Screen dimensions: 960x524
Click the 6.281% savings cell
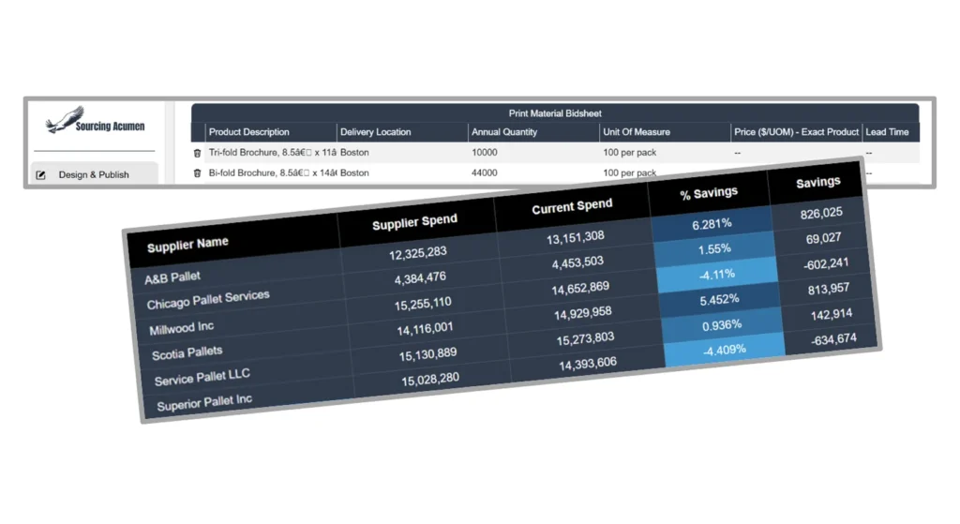(712, 224)
